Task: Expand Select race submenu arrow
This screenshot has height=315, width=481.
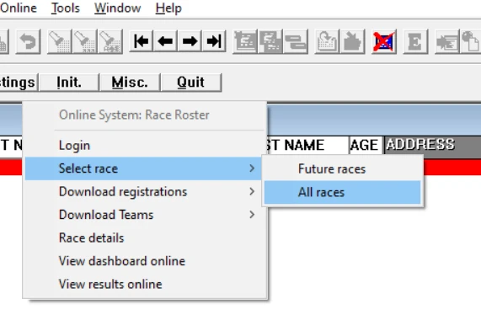Action: coord(252,168)
